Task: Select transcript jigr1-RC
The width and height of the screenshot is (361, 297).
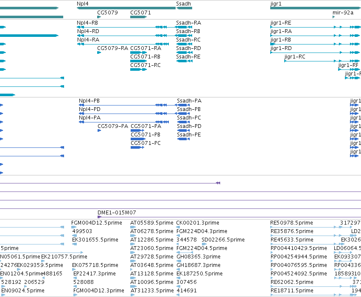Action: click(295, 57)
